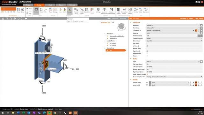The height and width of the screenshot is (115, 204).
Task: Add a new Load
Action: pos(141,10)
